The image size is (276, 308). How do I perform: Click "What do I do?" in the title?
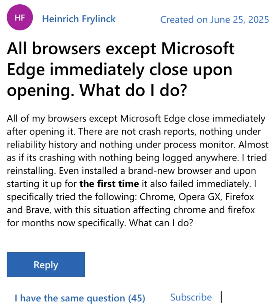[133, 90]
